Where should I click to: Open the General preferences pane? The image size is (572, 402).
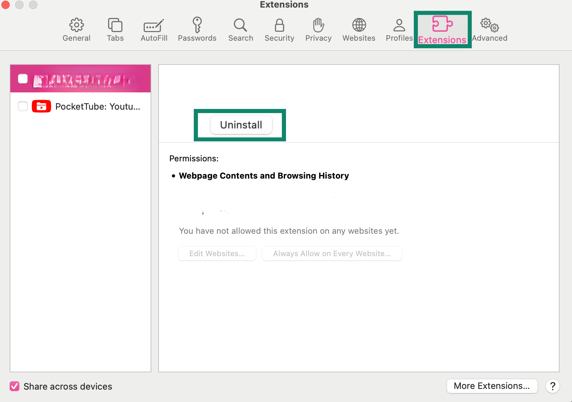pyautogui.click(x=76, y=29)
